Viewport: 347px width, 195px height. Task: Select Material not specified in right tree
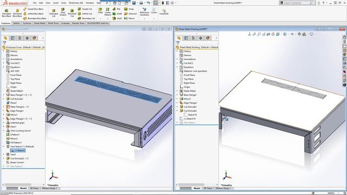click(x=194, y=71)
